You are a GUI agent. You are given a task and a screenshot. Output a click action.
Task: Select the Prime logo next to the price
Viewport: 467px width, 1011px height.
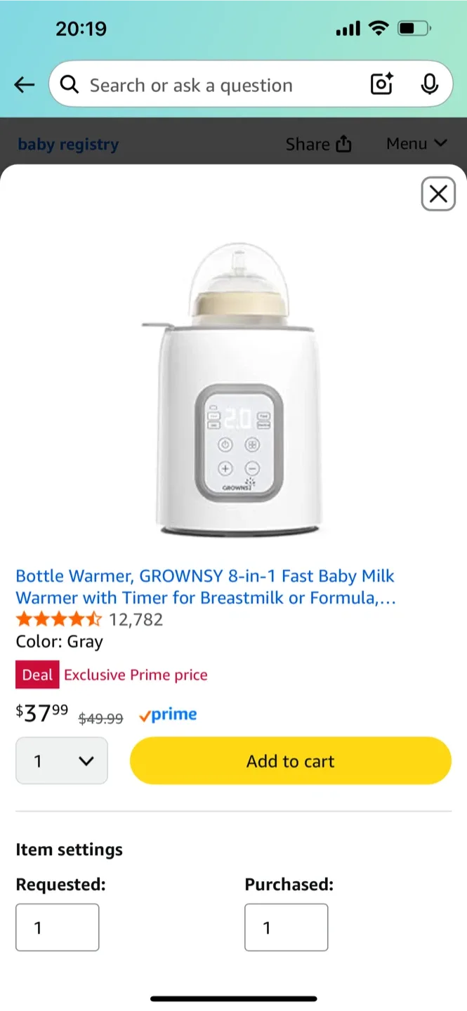168,714
